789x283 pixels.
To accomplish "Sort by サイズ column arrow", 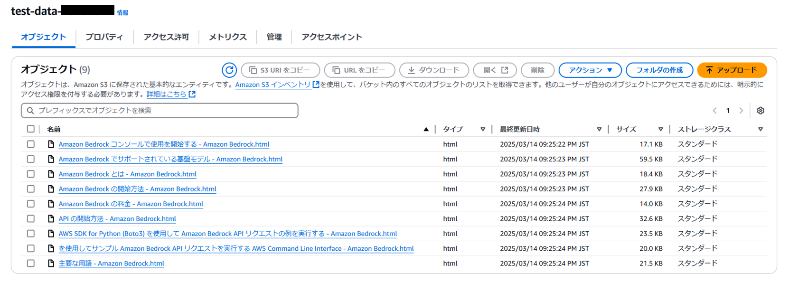I will coord(660,129).
